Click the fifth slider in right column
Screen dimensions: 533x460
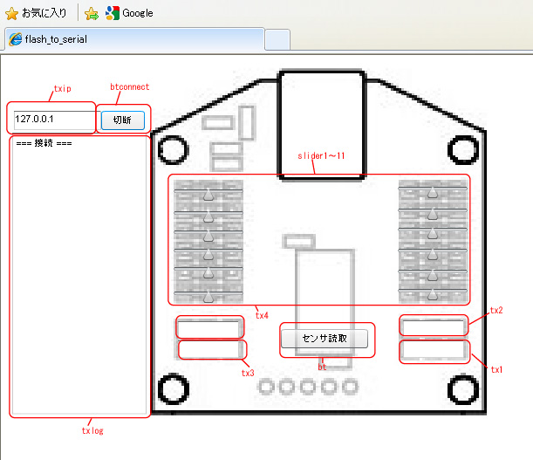click(433, 275)
